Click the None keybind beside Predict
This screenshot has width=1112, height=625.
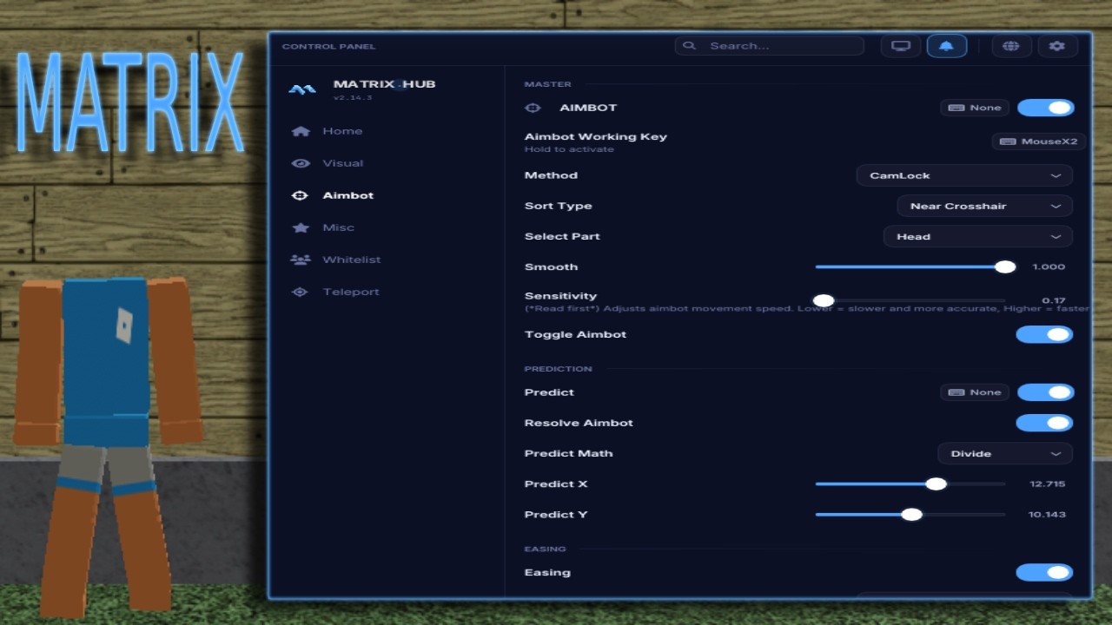[x=975, y=392]
